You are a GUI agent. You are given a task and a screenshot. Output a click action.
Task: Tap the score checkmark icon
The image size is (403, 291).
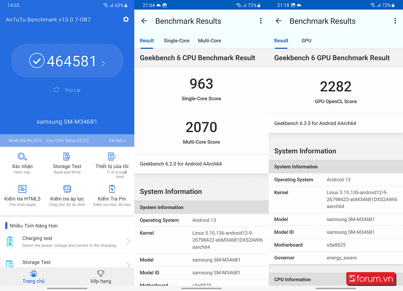pyautogui.click(x=37, y=61)
